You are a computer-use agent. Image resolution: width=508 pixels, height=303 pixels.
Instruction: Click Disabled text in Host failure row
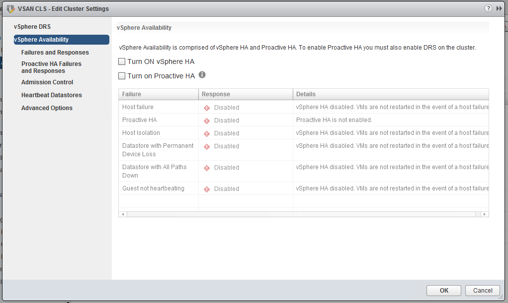[227, 108]
